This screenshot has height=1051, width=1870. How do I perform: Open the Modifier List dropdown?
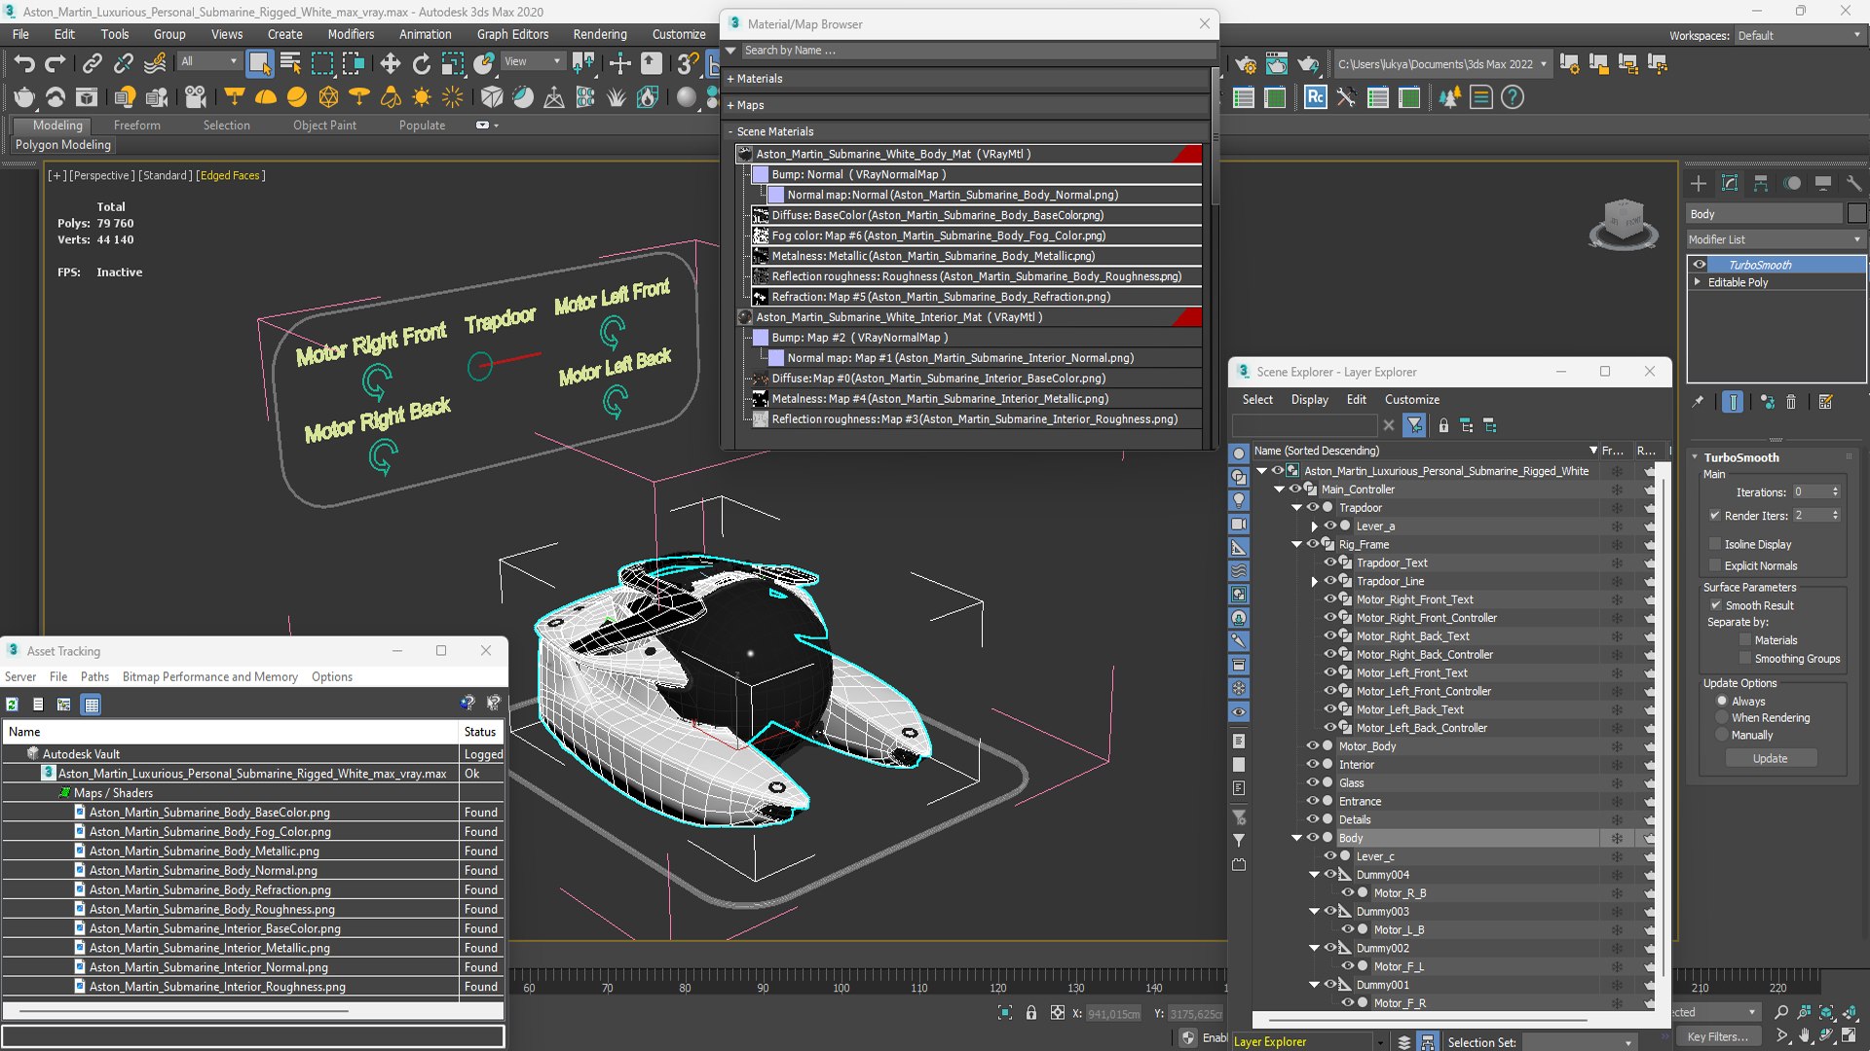click(1776, 239)
